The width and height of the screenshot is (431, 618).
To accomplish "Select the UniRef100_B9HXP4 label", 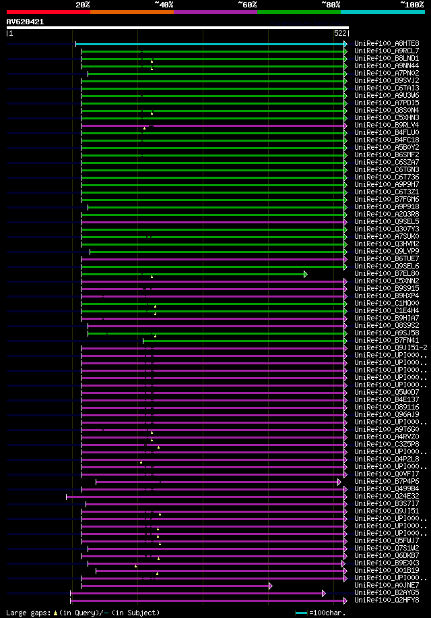I will click(387, 296).
